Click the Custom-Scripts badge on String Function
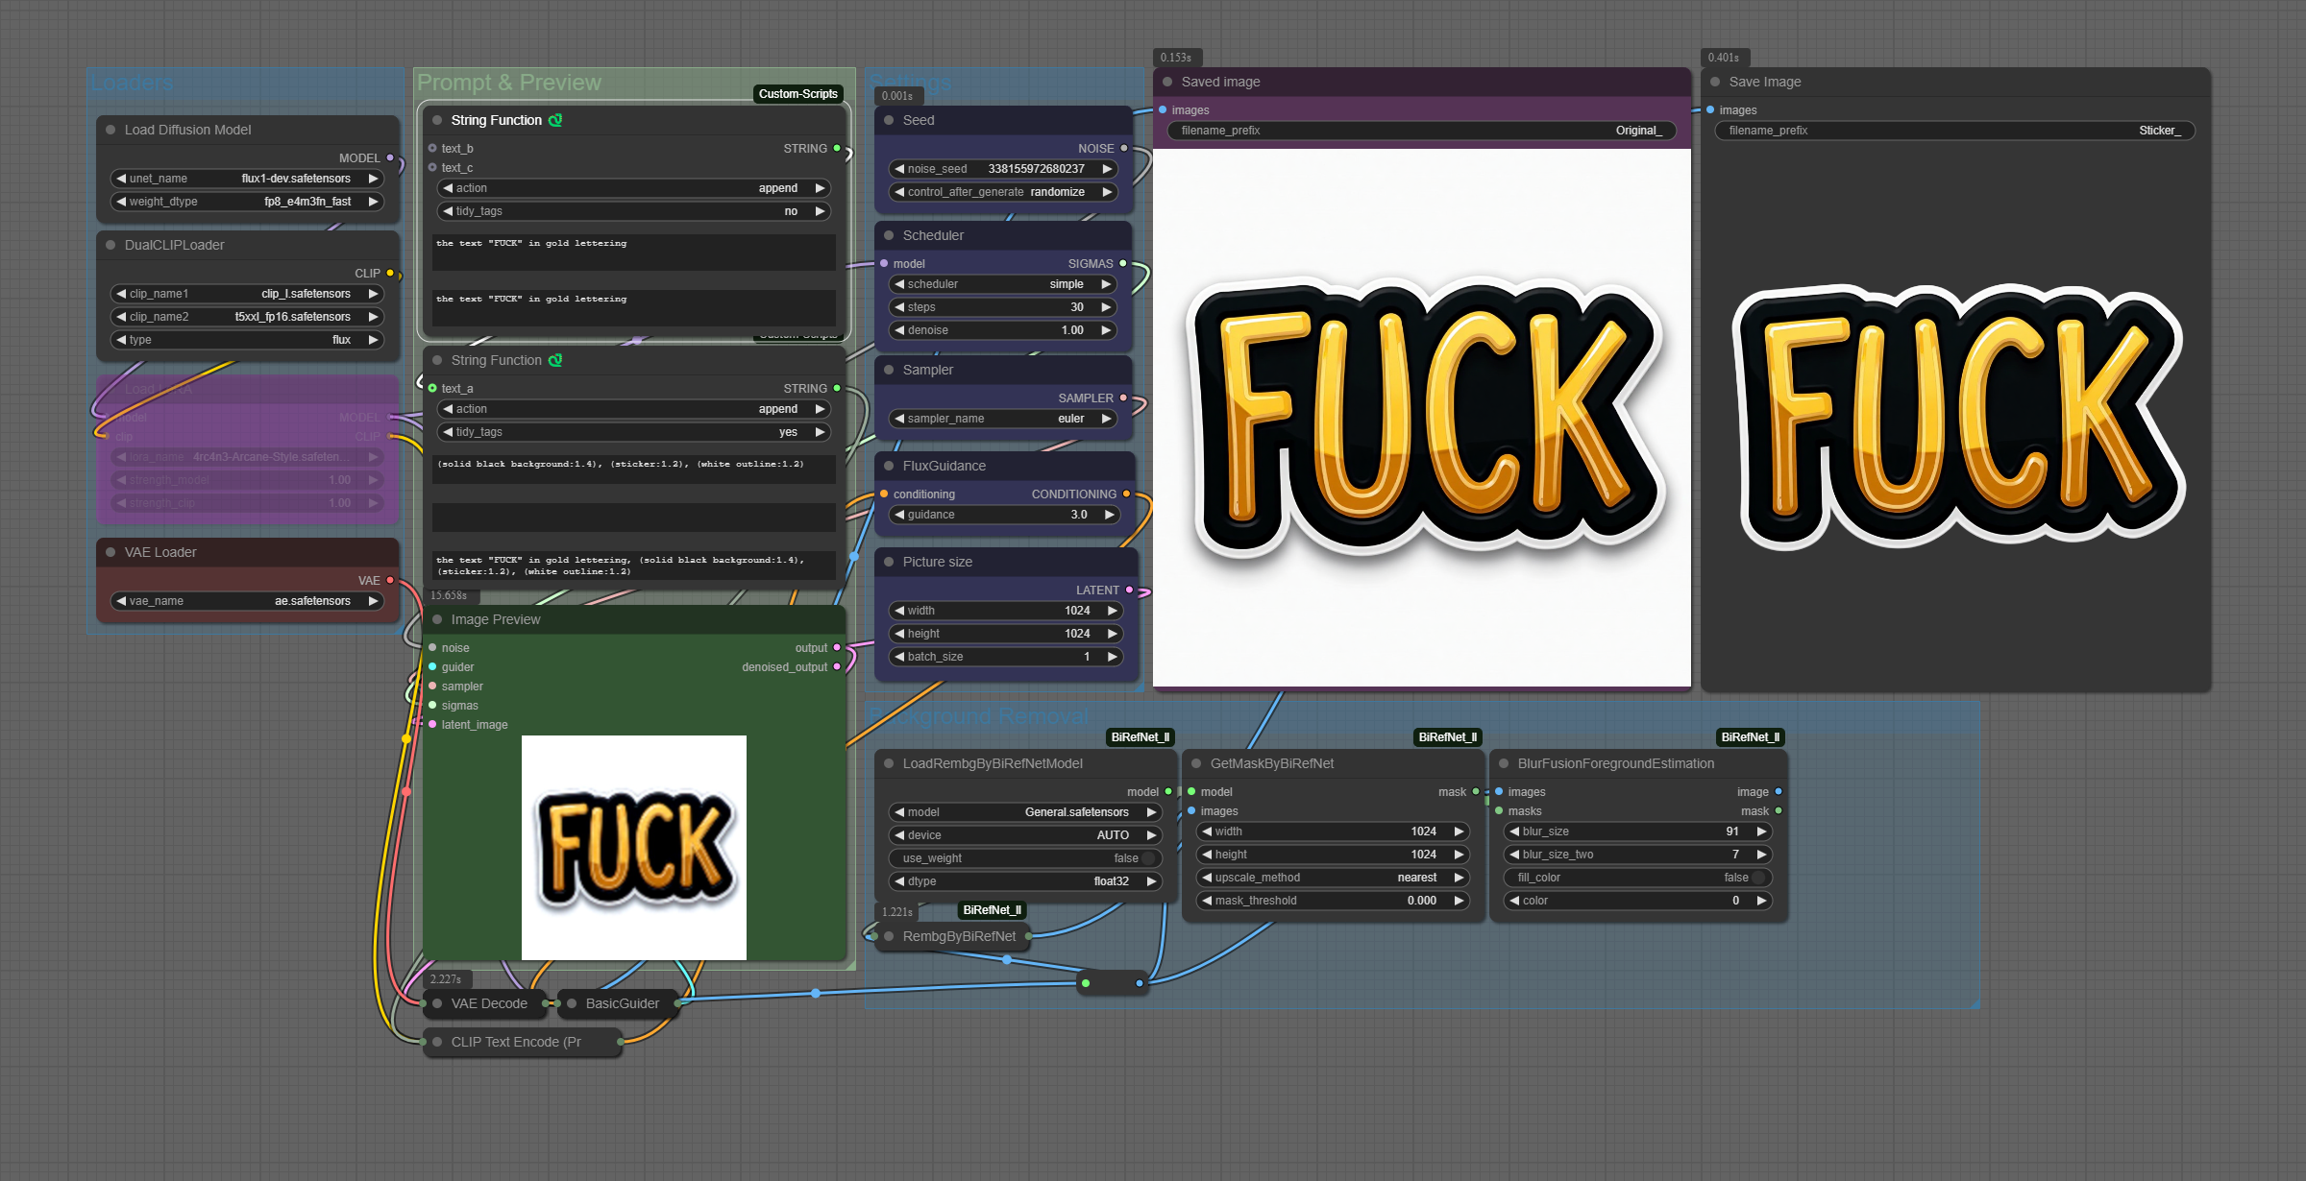 [797, 93]
